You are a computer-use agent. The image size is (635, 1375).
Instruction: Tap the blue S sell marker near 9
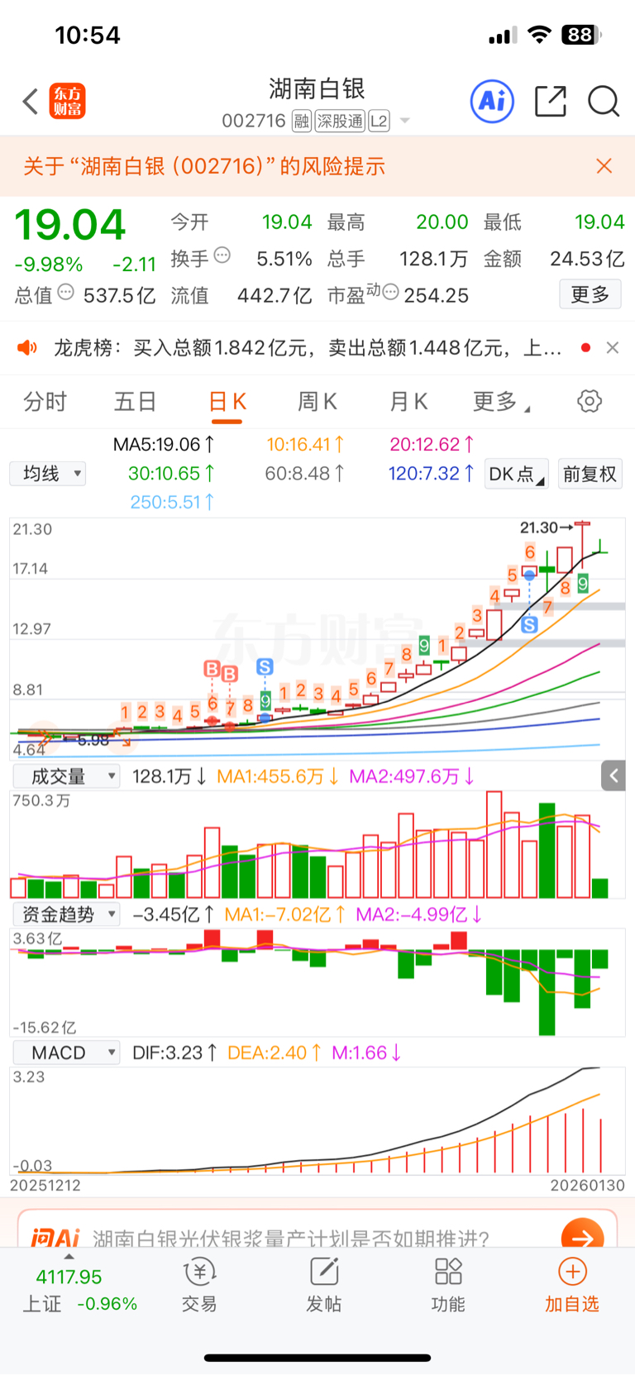tap(265, 666)
